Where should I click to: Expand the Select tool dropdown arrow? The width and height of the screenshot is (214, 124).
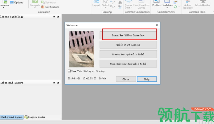click(x=106, y=8)
